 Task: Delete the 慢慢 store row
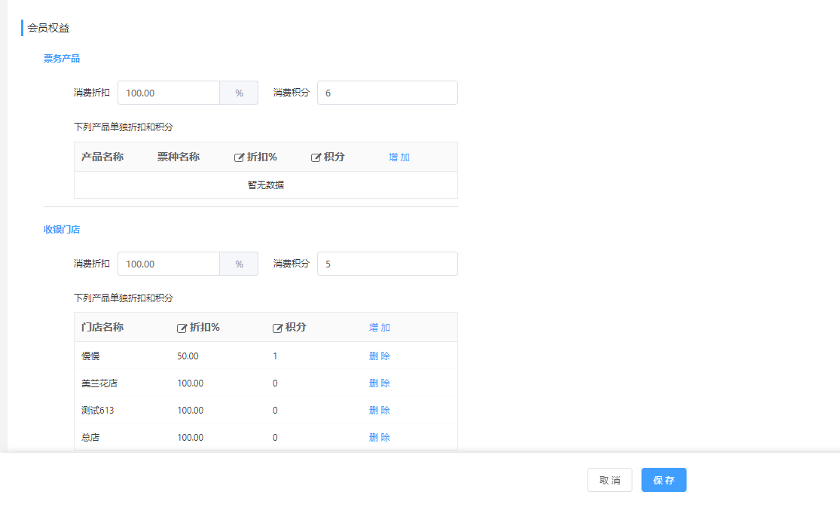tap(380, 356)
